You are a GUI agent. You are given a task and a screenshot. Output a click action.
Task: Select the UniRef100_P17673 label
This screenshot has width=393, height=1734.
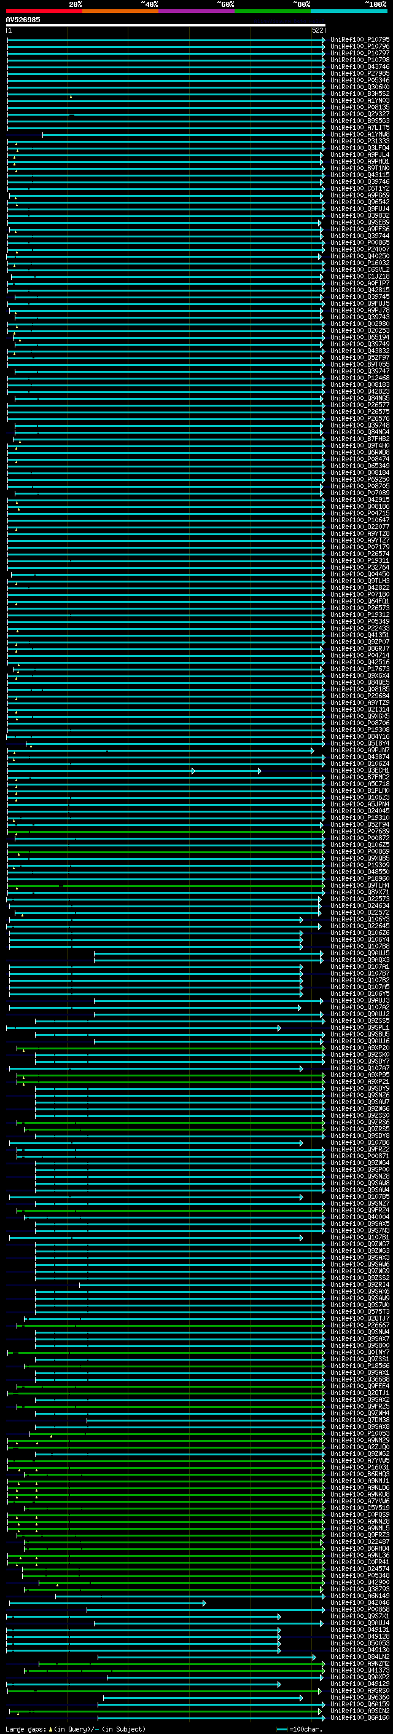(360, 669)
